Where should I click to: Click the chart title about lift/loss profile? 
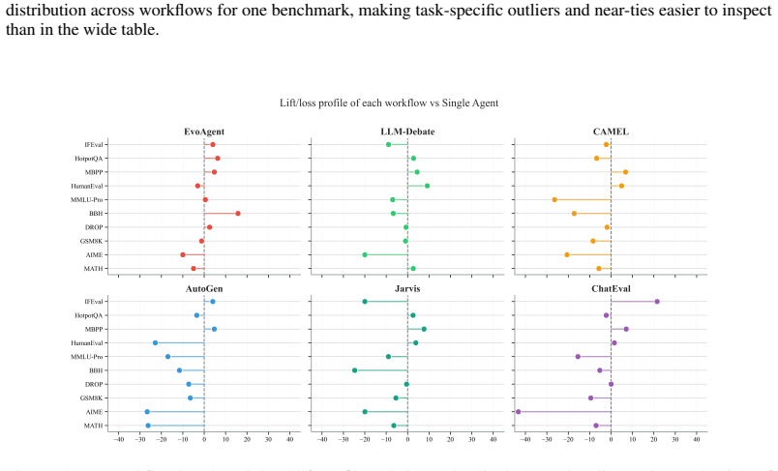[x=389, y=103]
